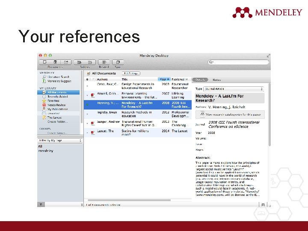Click the Share Document toolbar icon
The width and height of the screenshot is (308, 231).
click(66, 62)
